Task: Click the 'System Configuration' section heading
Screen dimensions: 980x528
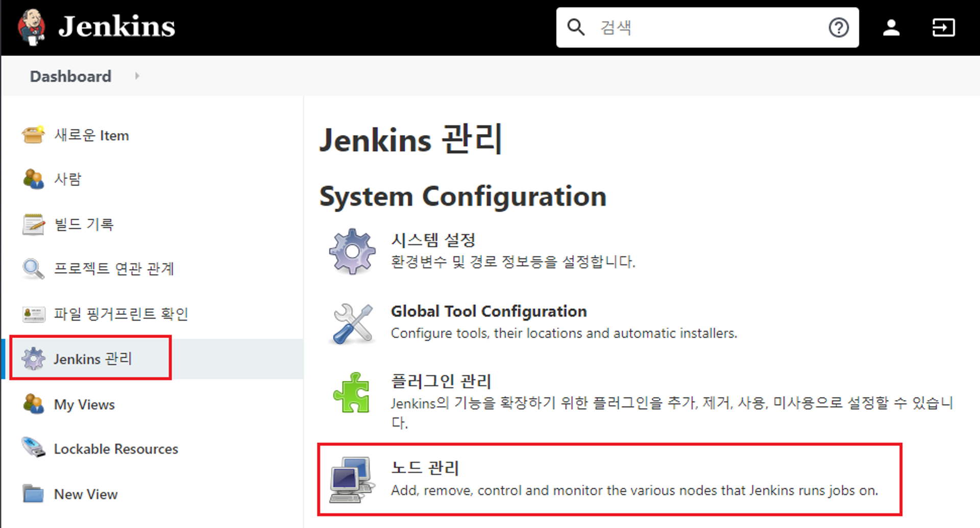Action: pyautogui.click(x=463, y=196)
